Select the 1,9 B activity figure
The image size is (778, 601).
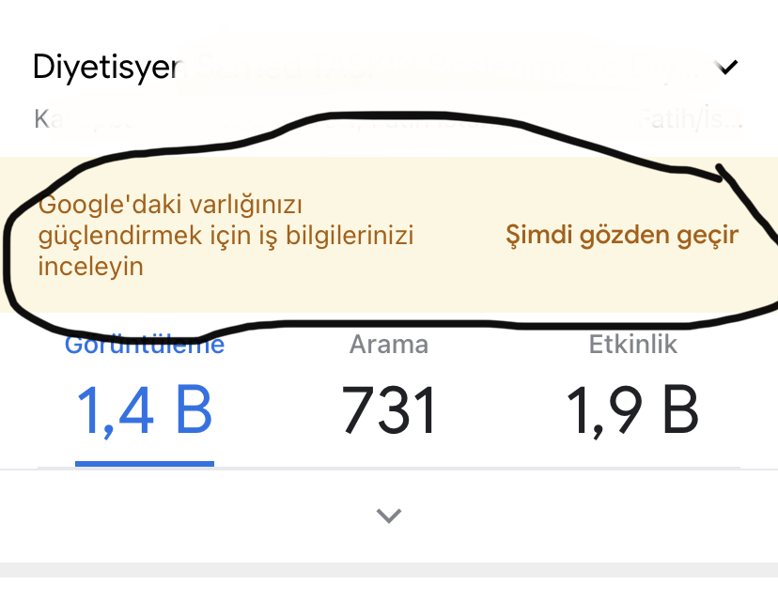click(632, 411)
